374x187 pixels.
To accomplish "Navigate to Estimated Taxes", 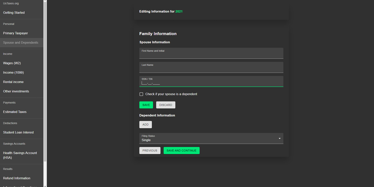I will [15, 112].
